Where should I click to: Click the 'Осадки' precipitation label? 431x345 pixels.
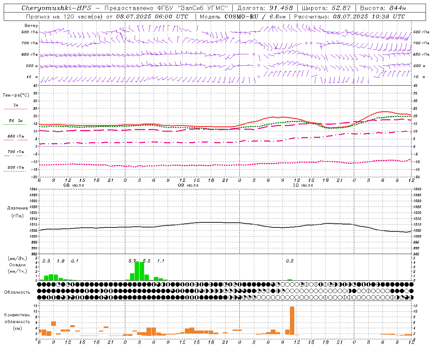(18, 265)
